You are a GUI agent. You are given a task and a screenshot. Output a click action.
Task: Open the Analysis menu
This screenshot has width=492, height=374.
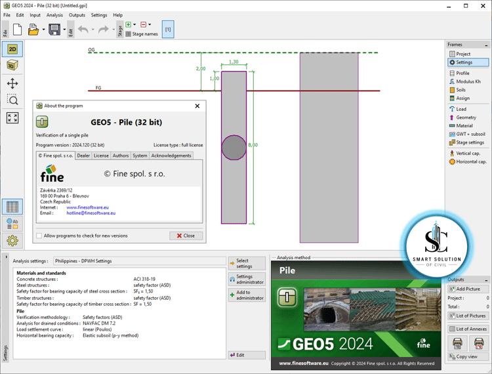(54, 15)
